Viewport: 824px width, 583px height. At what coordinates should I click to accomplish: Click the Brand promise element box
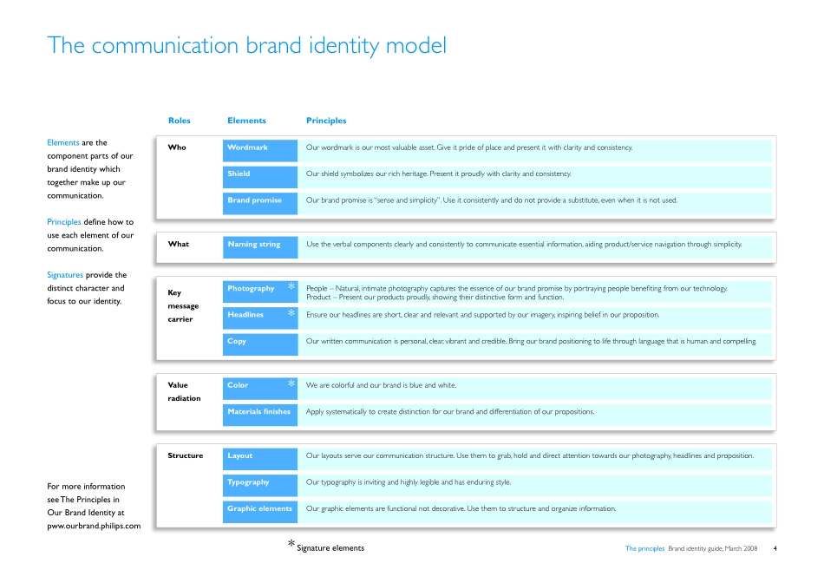259,200
